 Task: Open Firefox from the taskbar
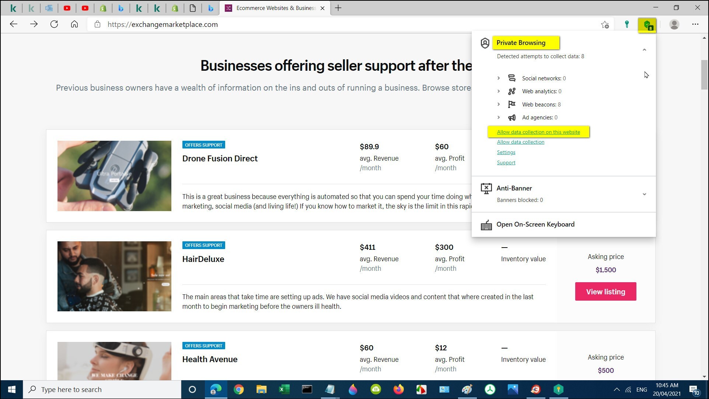(398, 389)
